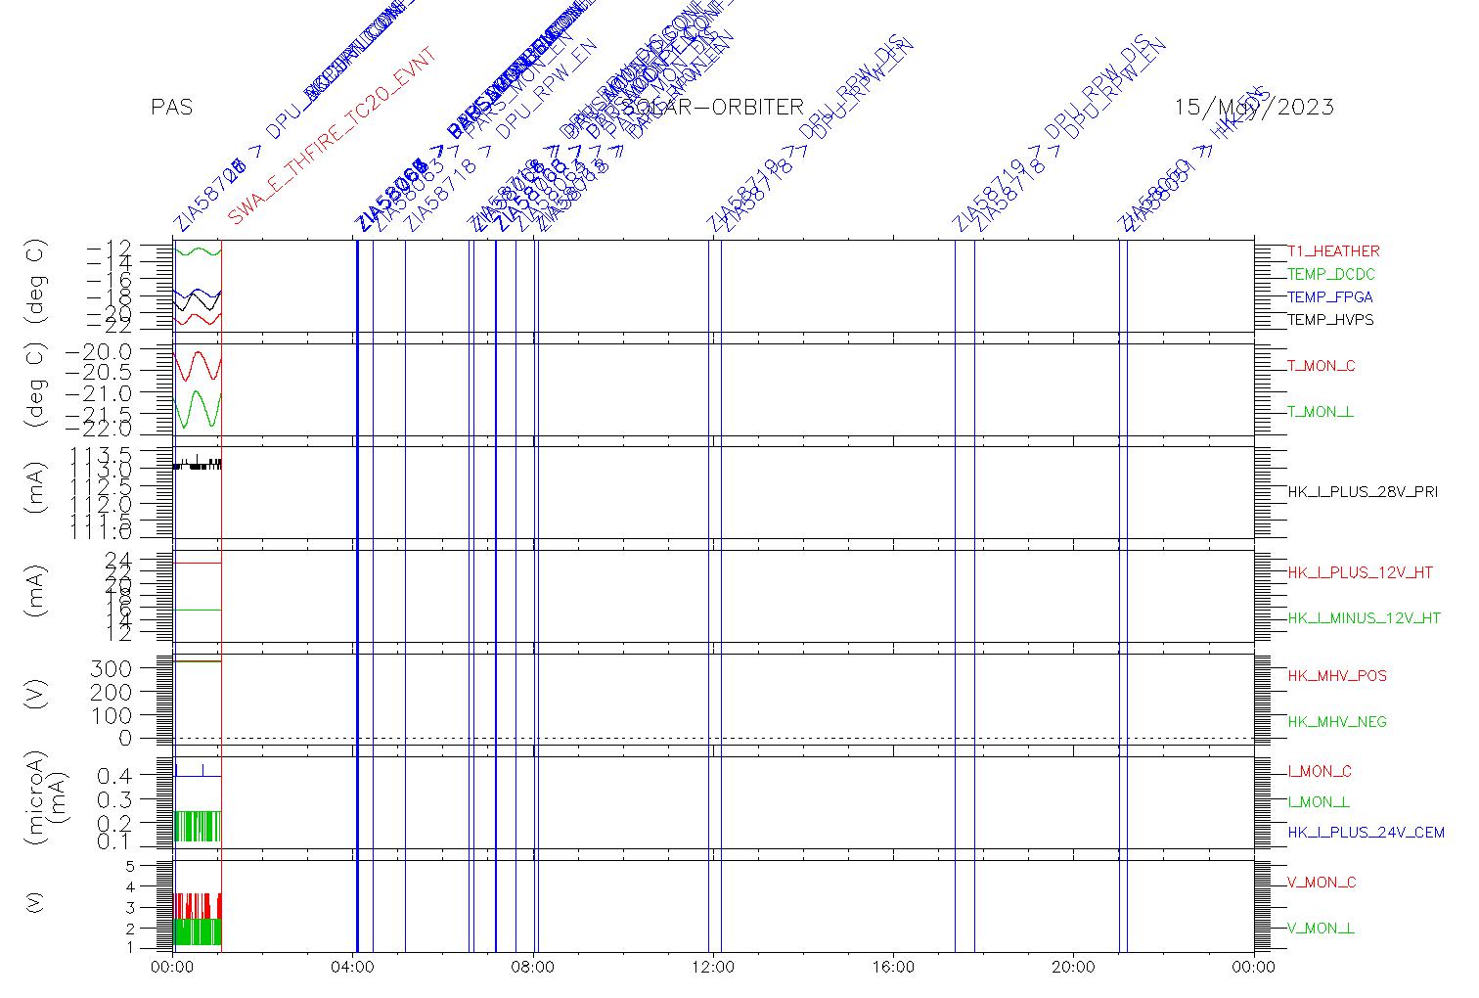1479x998 pixels.
Task: Click the HK_I_MINUS_12V_HT legend label
Action: 1365,618
